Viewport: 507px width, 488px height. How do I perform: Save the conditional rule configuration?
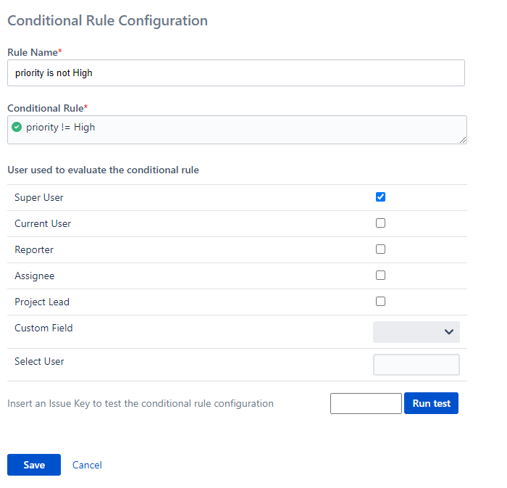pos(34,465)
